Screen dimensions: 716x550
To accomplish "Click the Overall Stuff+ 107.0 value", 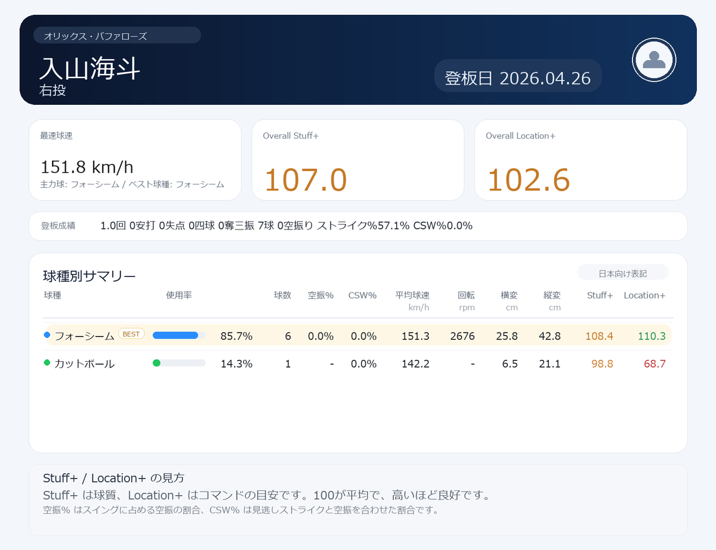I will [x=305, y=180].
